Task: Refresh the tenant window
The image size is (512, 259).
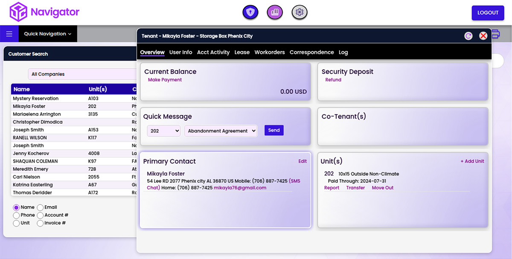Action: 468,36
